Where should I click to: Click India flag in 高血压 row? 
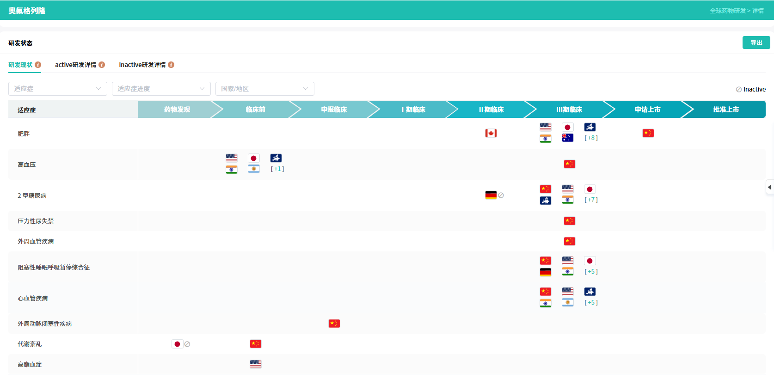tap(232, 169)
